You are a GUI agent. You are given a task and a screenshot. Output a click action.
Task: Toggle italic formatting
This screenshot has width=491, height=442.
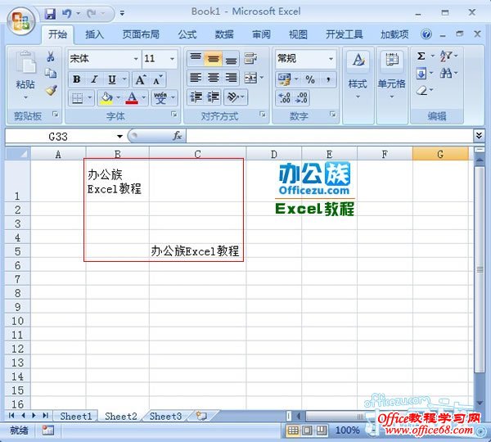[94, 79]
